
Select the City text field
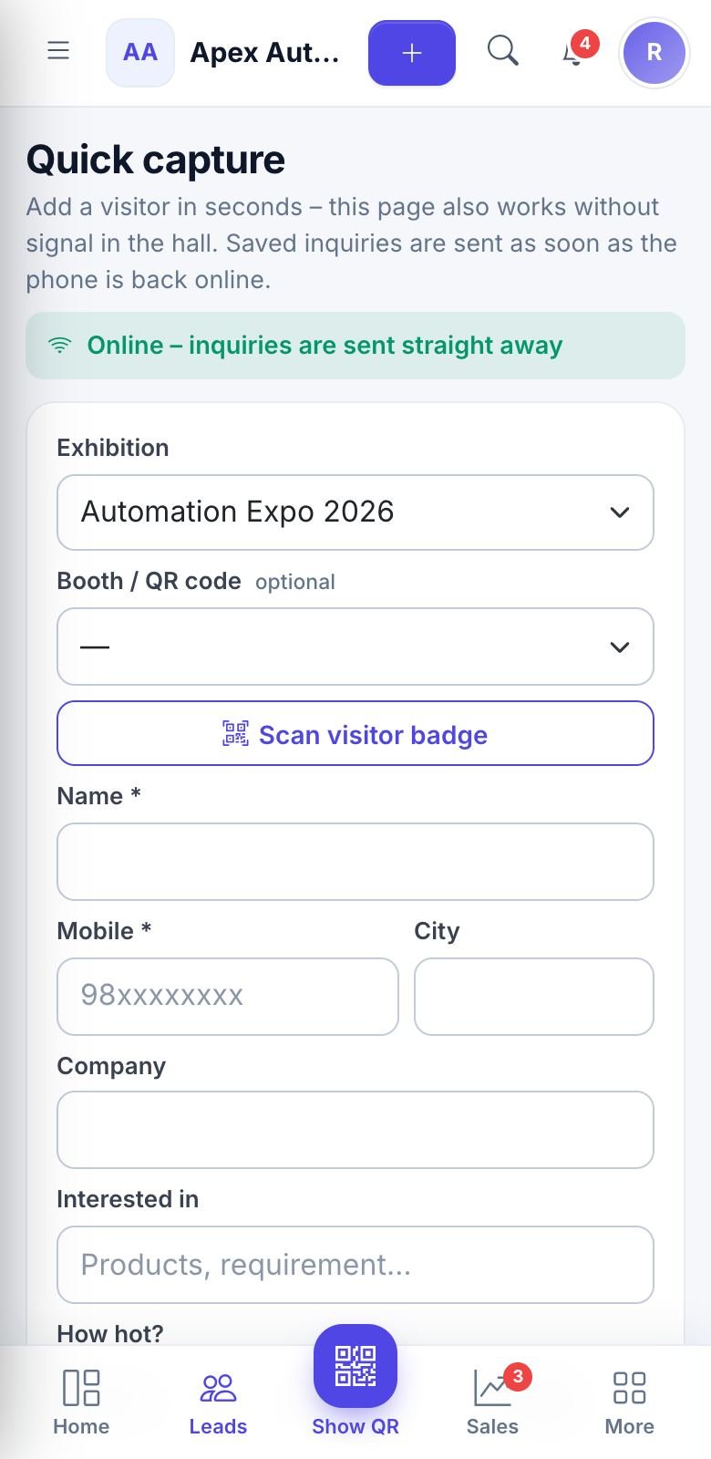(534, 997)
